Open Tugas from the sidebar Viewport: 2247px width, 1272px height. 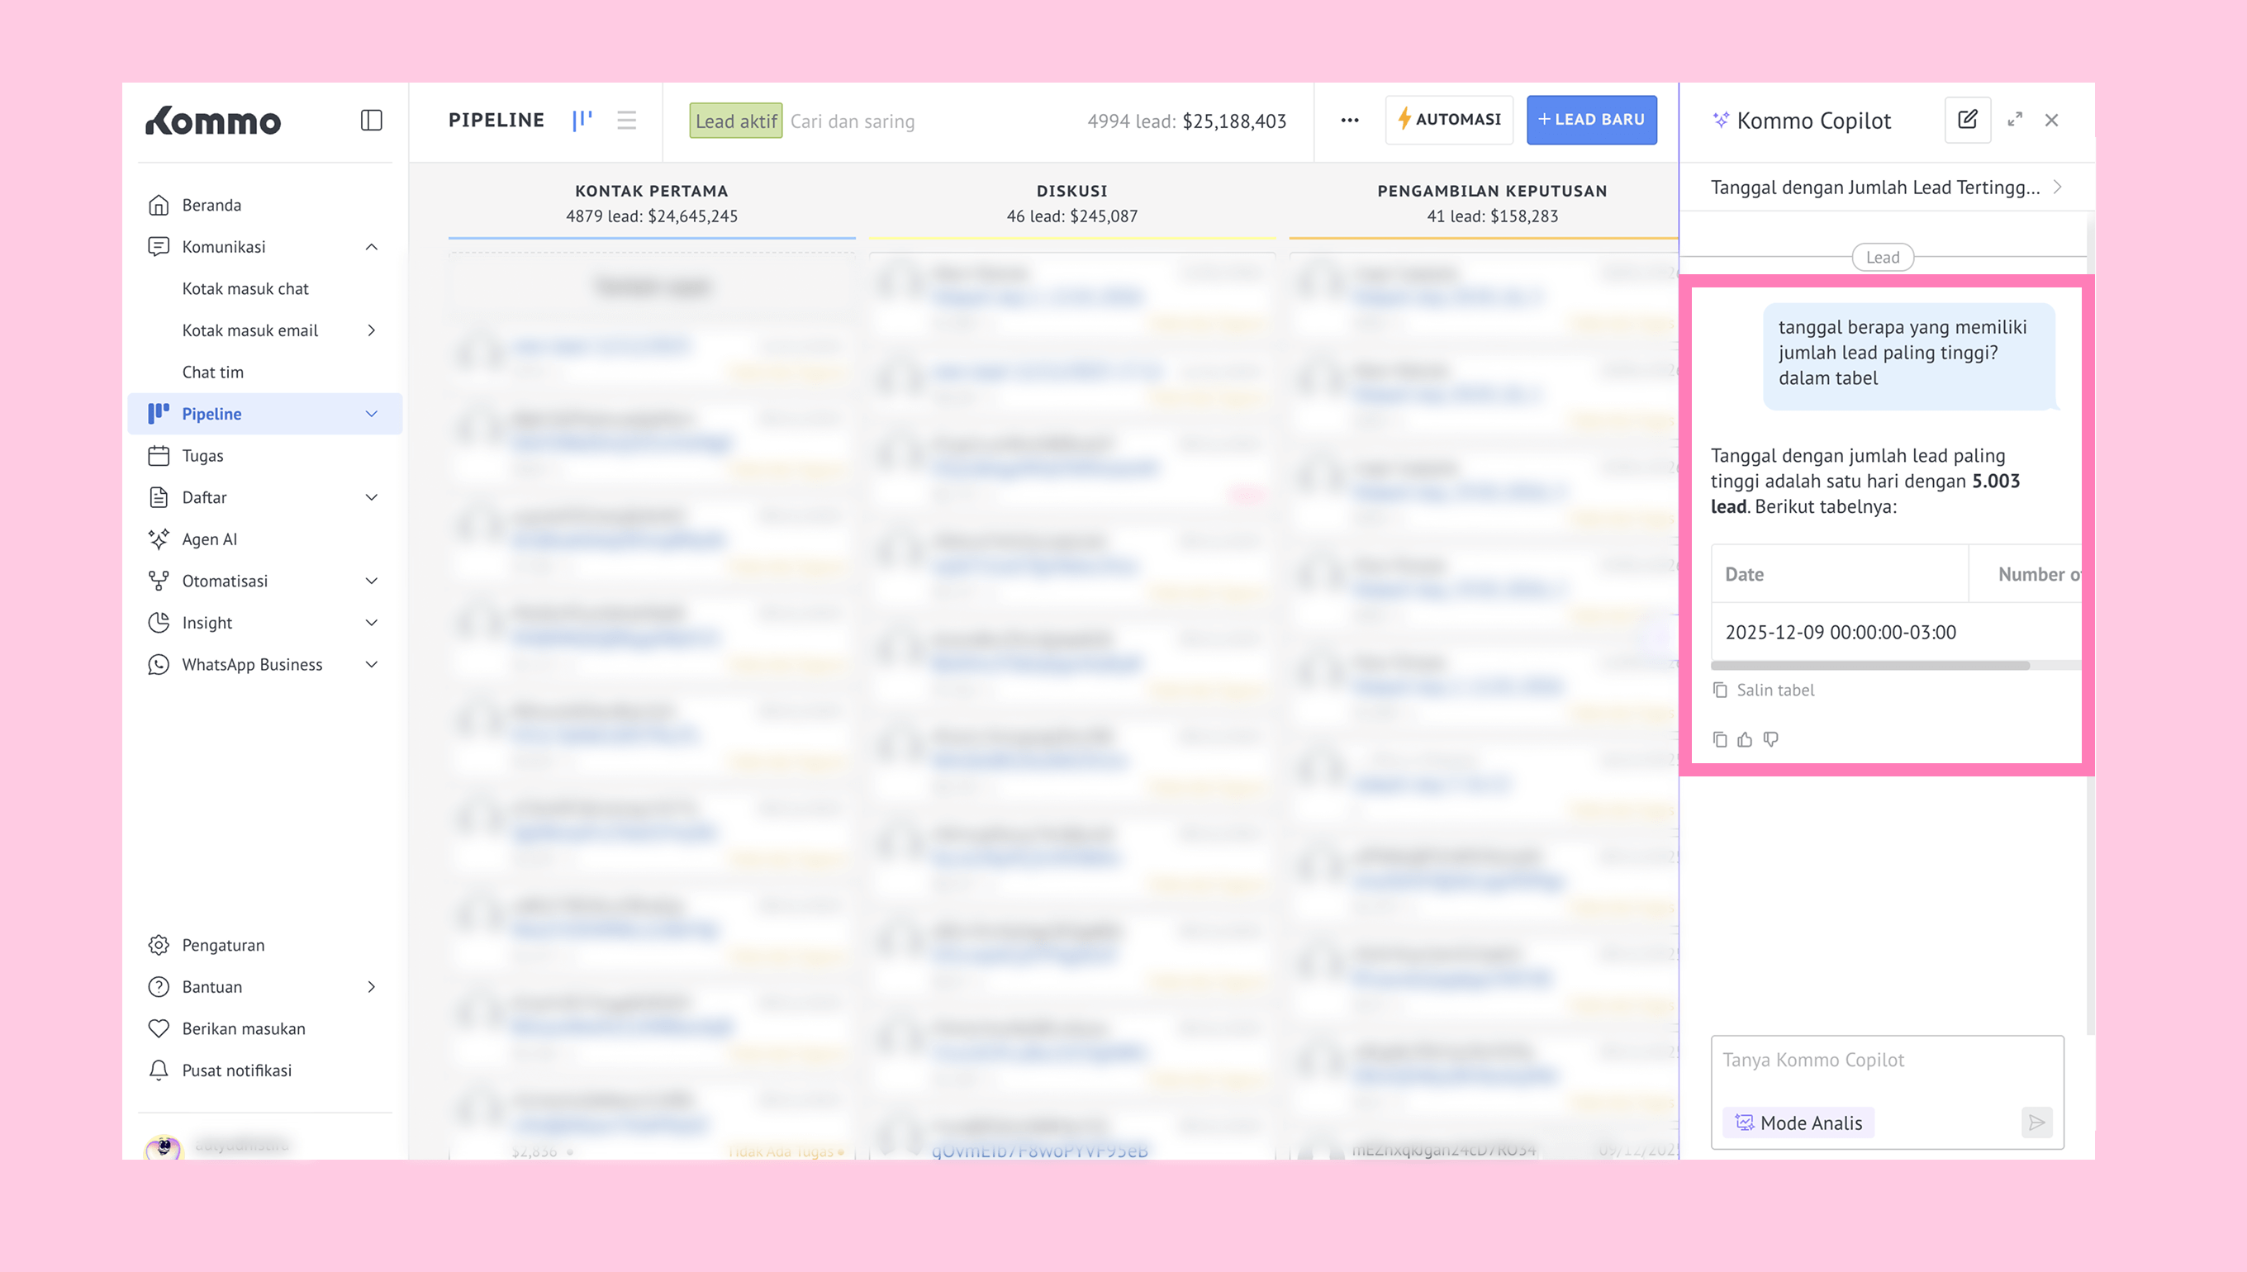202,455
